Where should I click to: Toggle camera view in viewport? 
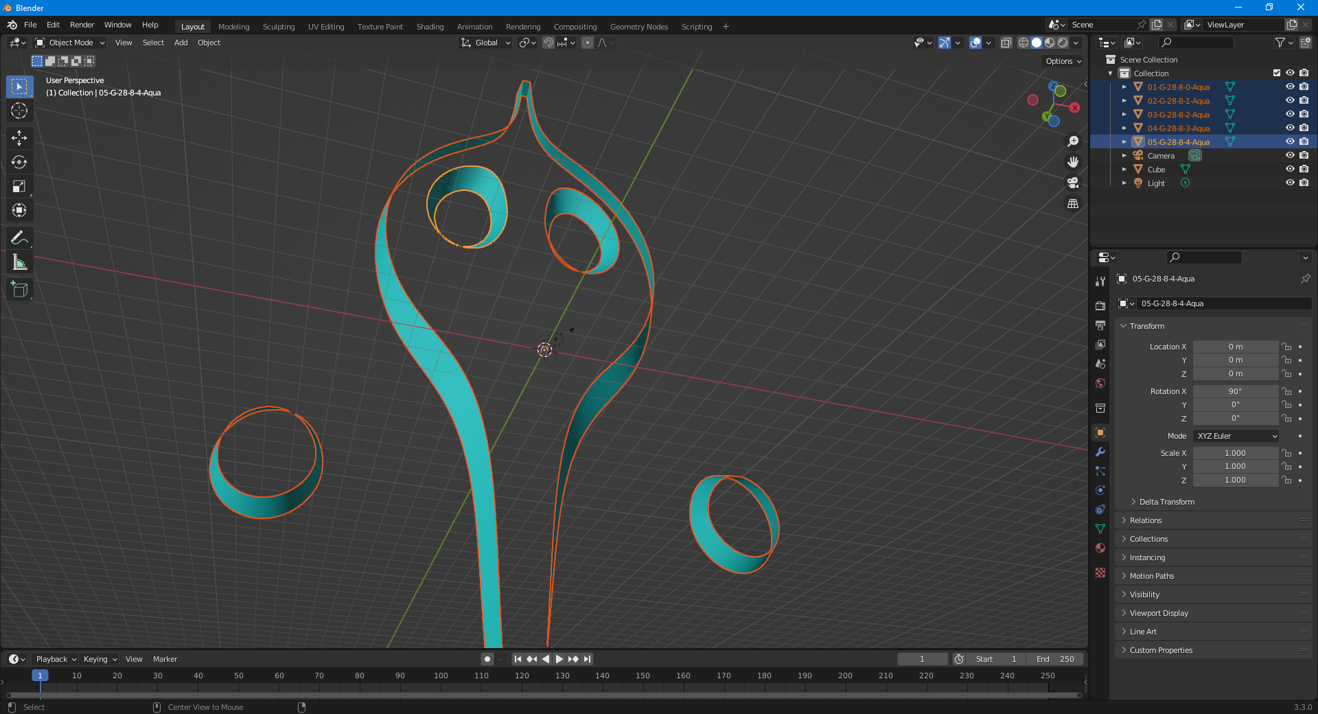1073,183
